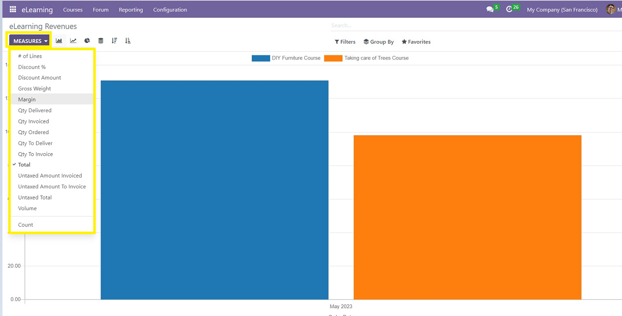The image size is (622, 316).
Task: Toggle stacked chart mode
Action: 101,41
